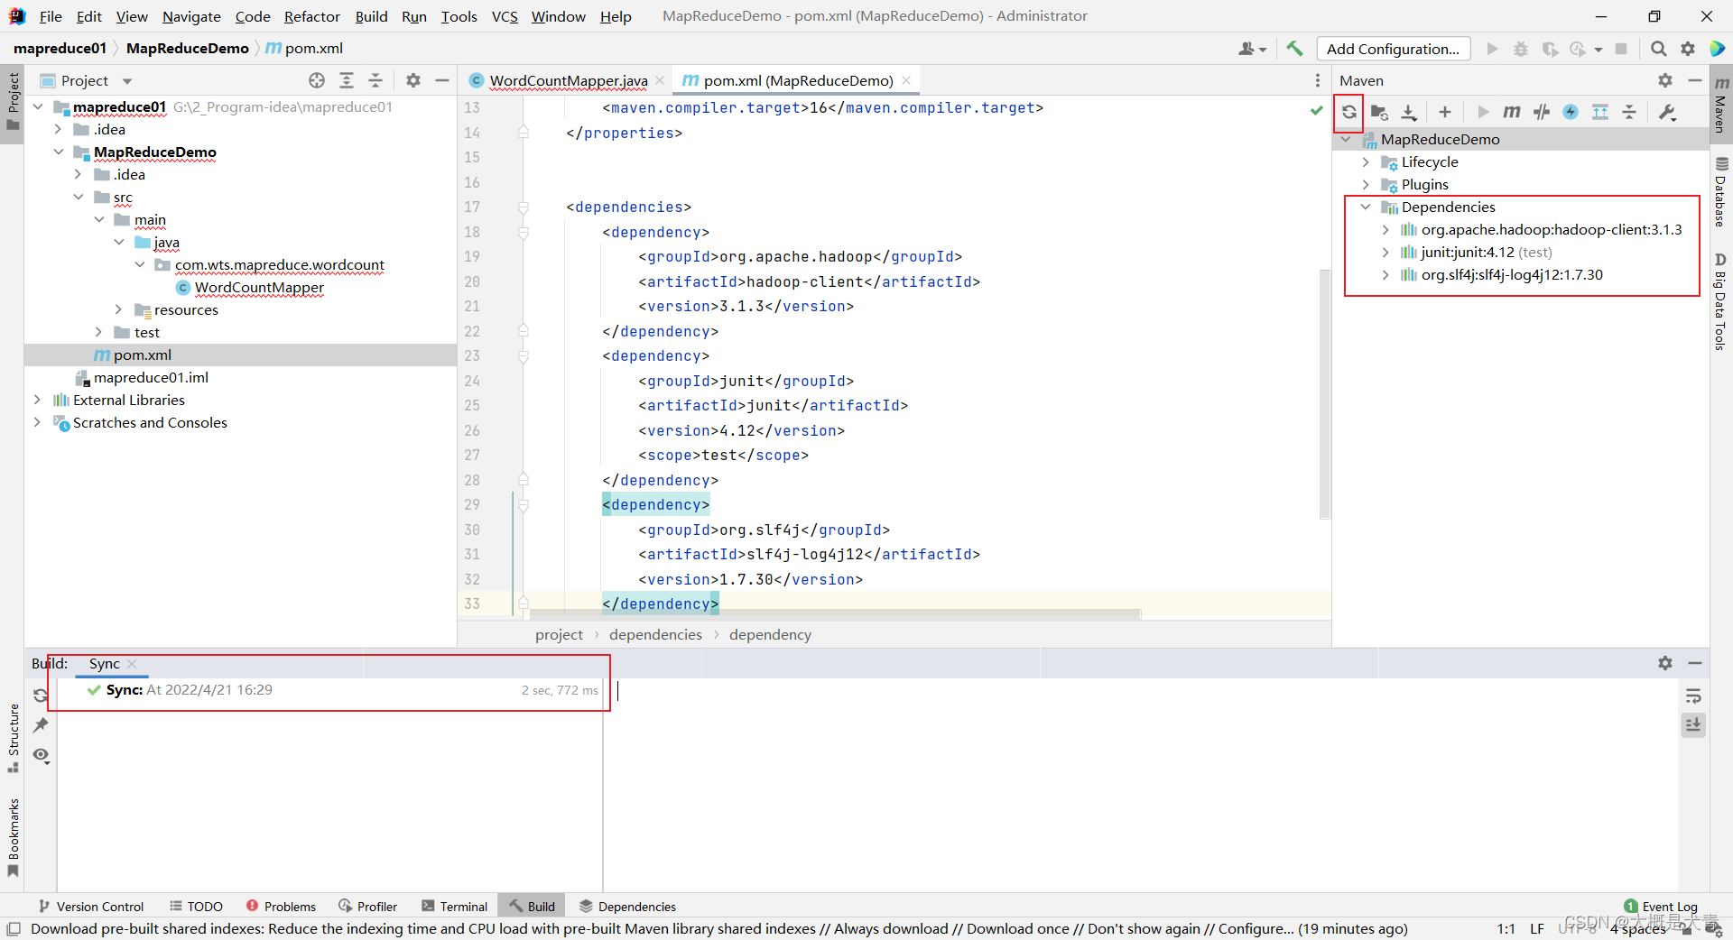The height and width of the screenshot is (940, 1733).
Task: Click Generate Sources and Update Folders icon
Action: (x=1379, y=112)
